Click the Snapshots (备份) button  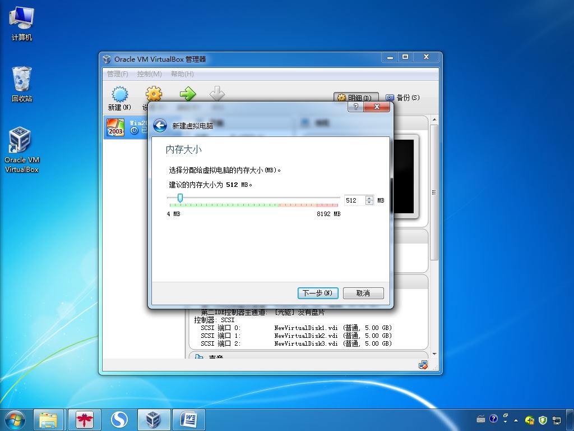tap(402, 98)
